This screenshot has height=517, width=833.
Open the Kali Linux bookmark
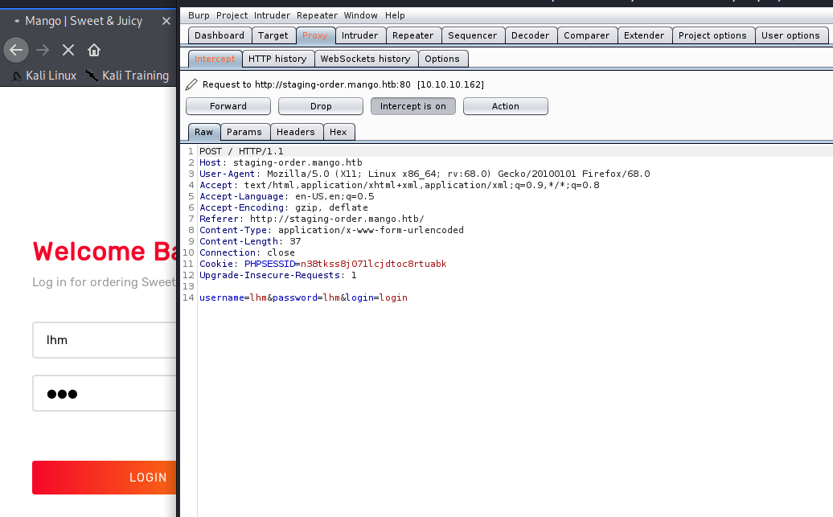pos(45,76)
